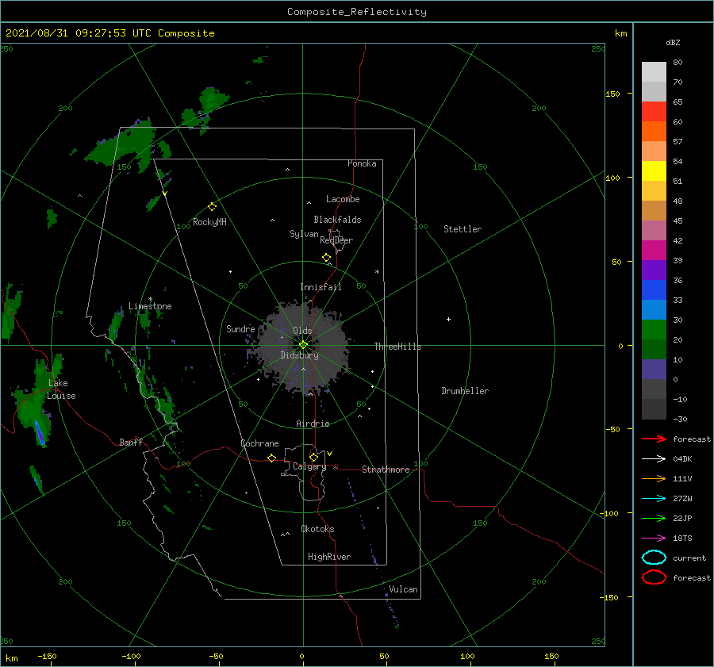Click the white asterisk marker above Limestone

pyautogui.click(x=150, y=299)
